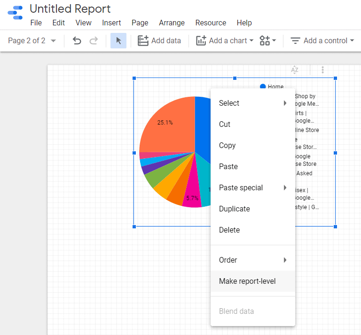This screenshot has width=361, height=335.
Task: Click the undo arrow icon
Action: [77, 41]
